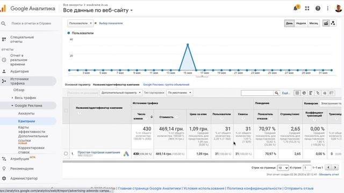Select the term cloud view icon
Image resolution: width=344 pixels, height=193 pixels.
[x=325, y=93]
